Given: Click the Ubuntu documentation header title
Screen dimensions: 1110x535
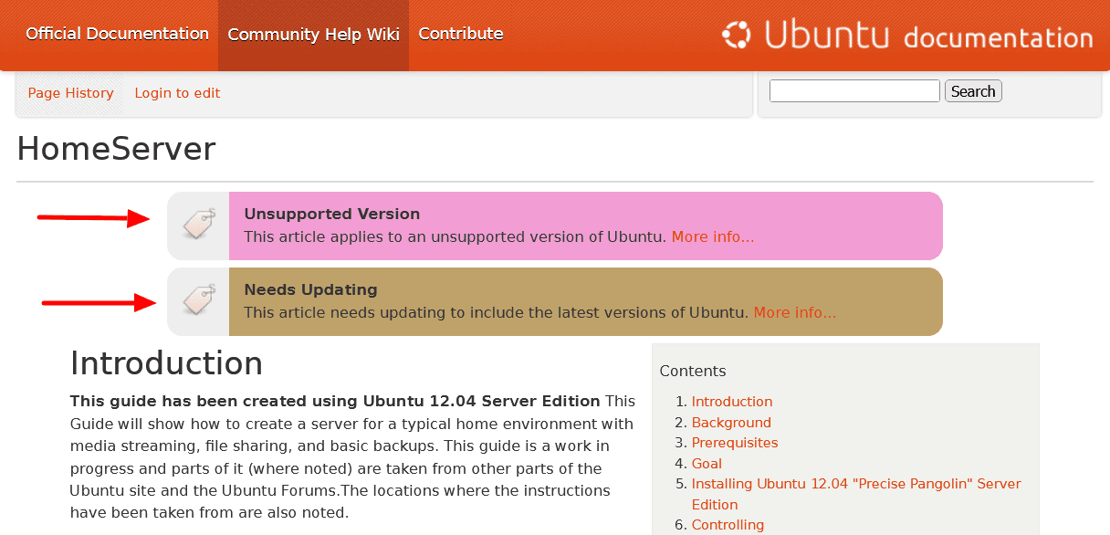Looking at the screenshot, I should tap(927, 37).
